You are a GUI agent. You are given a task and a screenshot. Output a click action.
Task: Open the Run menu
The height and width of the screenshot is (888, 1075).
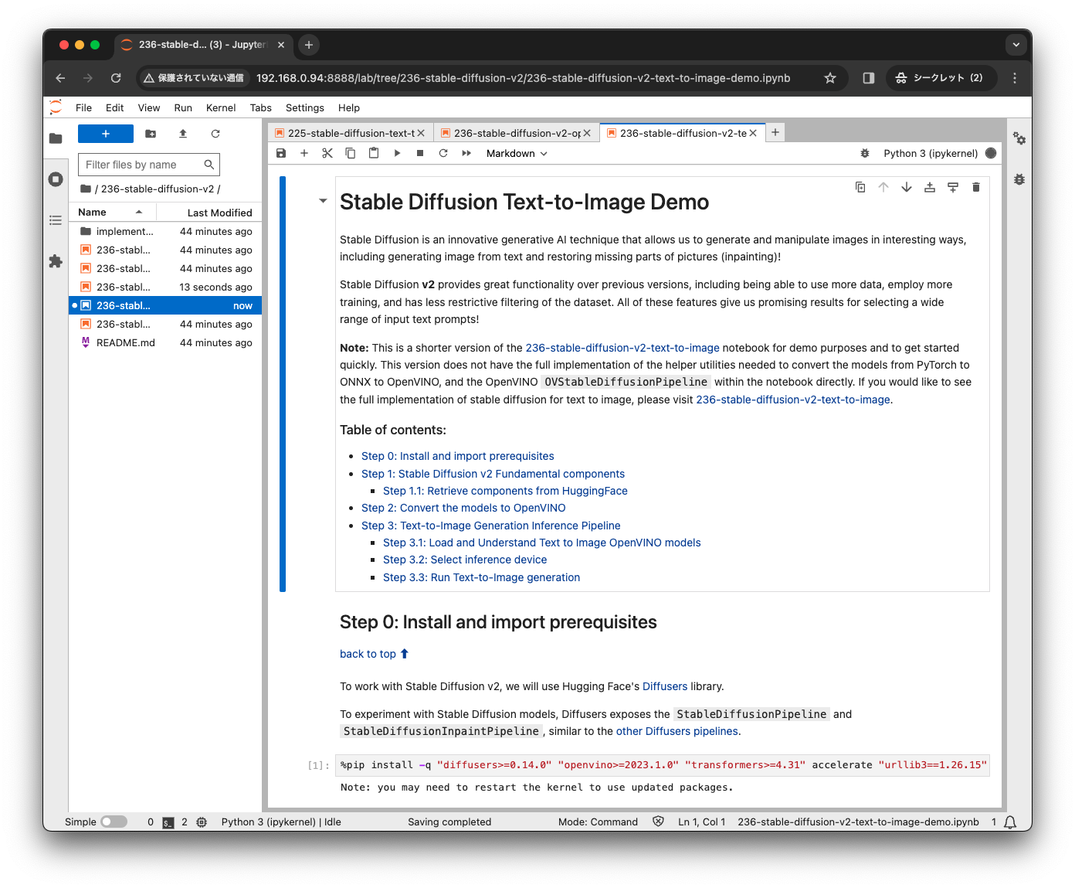coord(183,107)
